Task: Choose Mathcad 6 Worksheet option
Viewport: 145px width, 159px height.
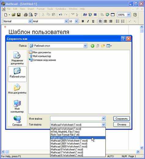Action: pyautogui.click(x=78, y=155)
